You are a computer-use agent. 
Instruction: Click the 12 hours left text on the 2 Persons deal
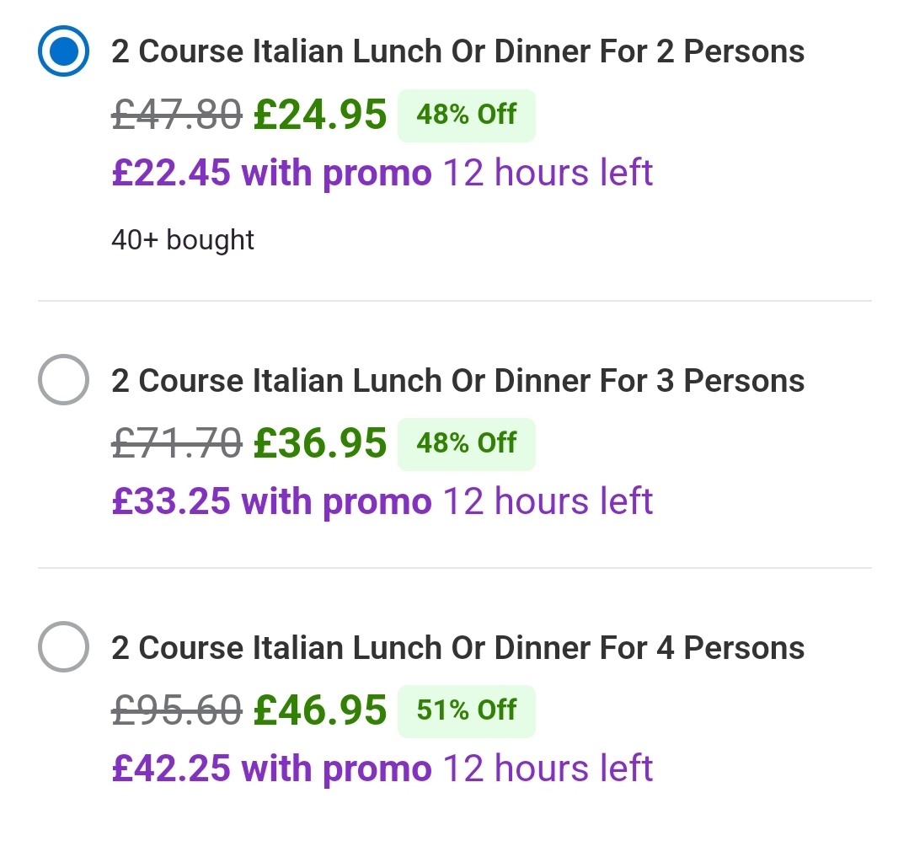pos(546,172)
